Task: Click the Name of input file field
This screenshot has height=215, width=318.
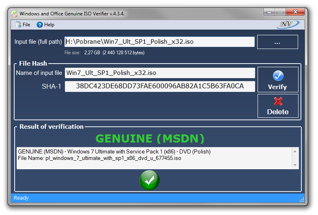Action: [160, 73]
